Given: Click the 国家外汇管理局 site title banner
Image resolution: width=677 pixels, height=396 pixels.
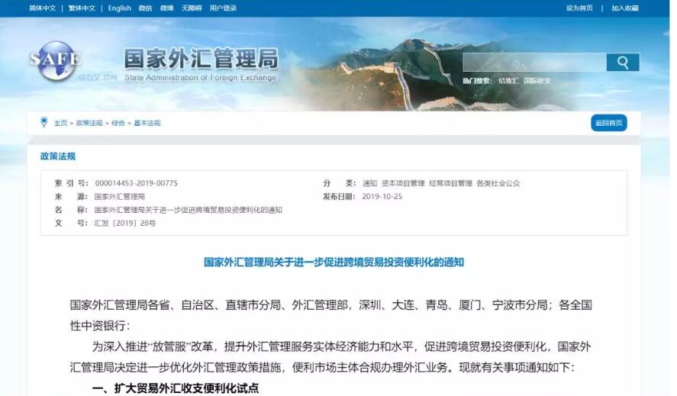Looking at the screenshot, I should coord(201,64).
